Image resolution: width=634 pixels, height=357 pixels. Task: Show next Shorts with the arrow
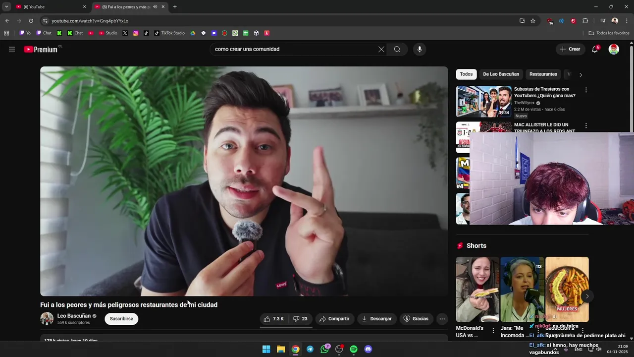click(x=587, y=296)
